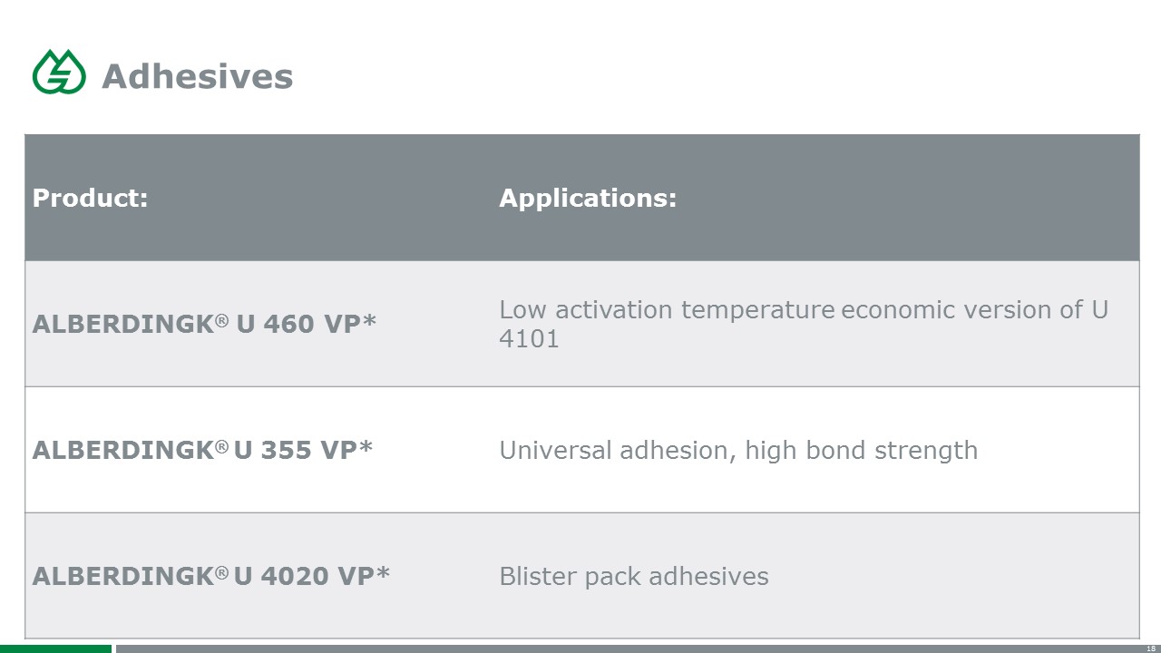Click the asterisk after U 460 VP
The height and width of the screenshot is (653, 1161).
(369, 320)
